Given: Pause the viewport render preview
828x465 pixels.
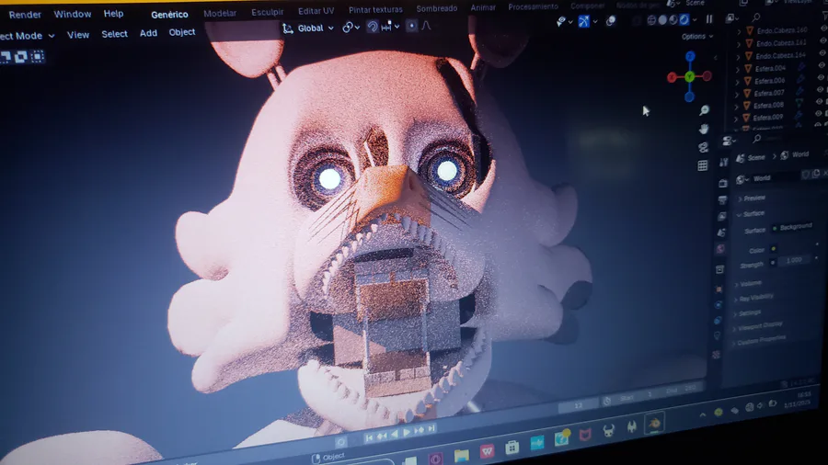Looking at the screenshot, I should click(709, 19).
